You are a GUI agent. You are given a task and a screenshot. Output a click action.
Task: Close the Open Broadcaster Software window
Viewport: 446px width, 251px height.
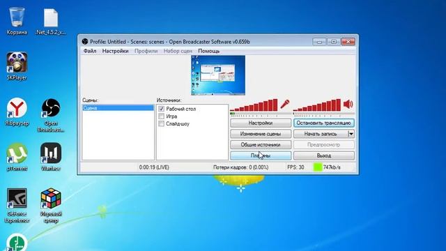(x=348, y=42)
